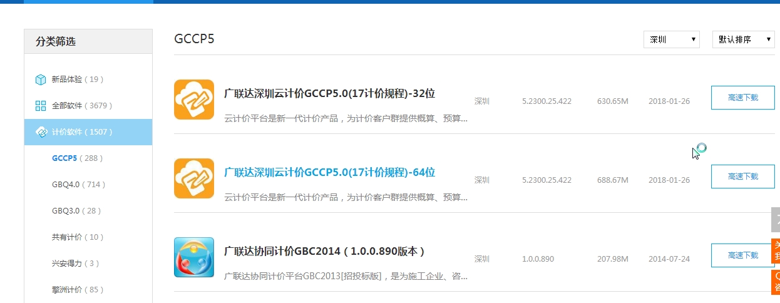Viewport: 780px width, 303px height.
Task: Open the 默认排序 sort dropdown
Action: coord(744,39)
